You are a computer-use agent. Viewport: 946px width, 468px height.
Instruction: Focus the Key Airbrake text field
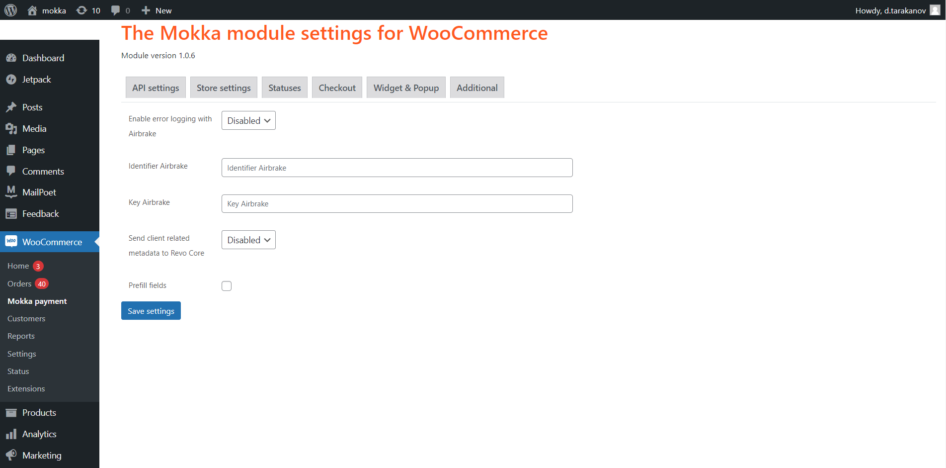coord(397,204)
